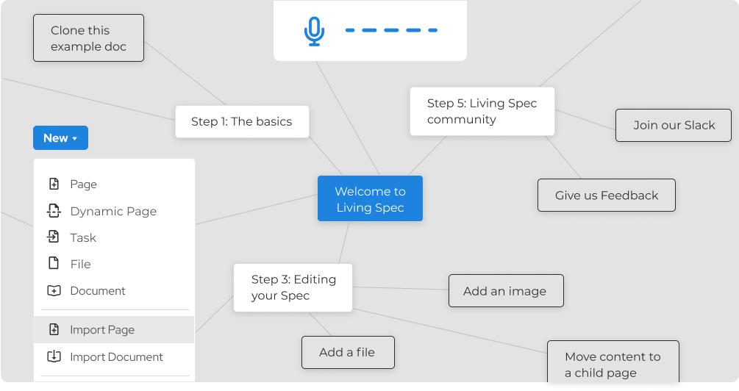Select the Import Document menu entry
The image size is (739, 391).
(116, 356)
